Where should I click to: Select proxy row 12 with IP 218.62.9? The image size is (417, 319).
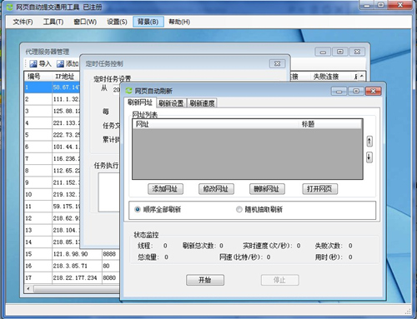[x=53, y=218]
